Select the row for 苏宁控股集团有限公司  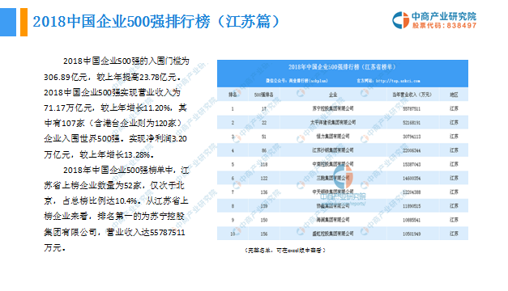tap(343, 108)
